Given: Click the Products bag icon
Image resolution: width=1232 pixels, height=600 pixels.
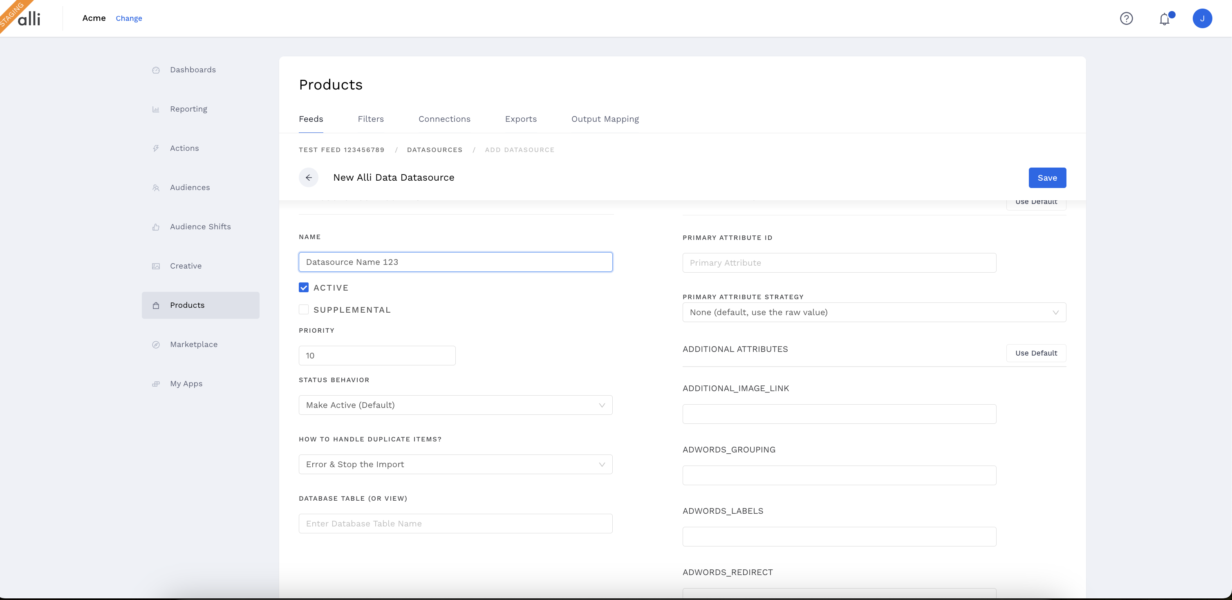Looking at the screenshot, I should coord(156,305).
